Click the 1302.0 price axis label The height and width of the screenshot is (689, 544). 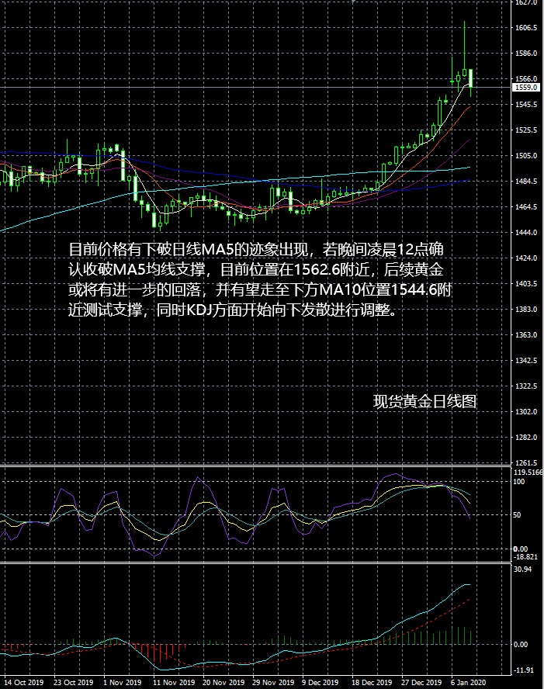pos(526,412)
